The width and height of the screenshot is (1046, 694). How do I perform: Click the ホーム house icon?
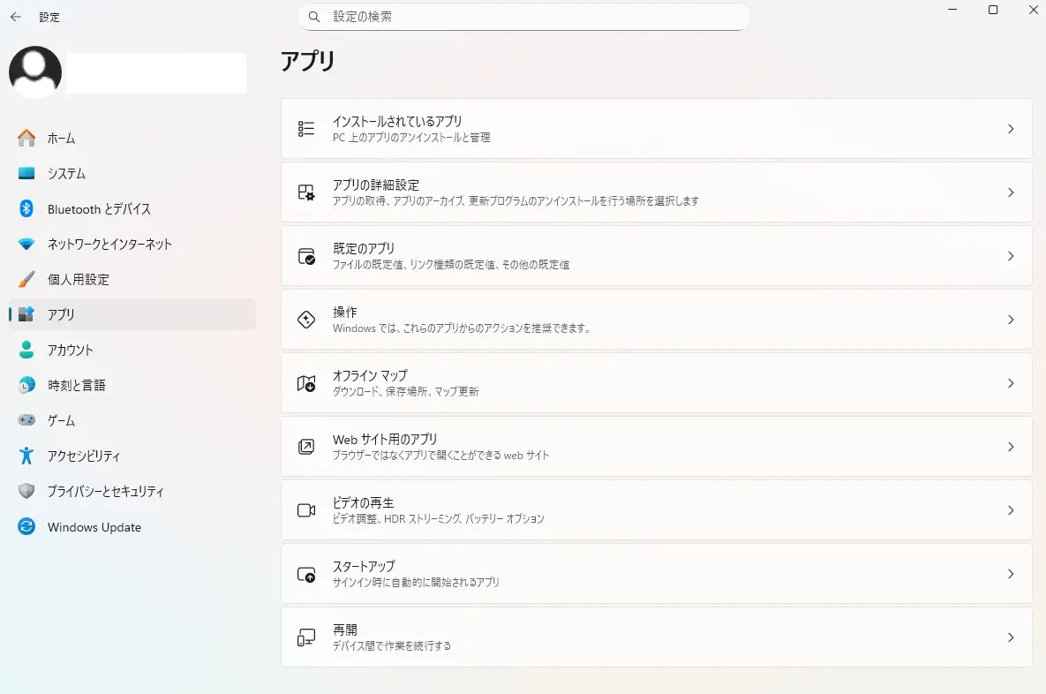pos(26,138)
